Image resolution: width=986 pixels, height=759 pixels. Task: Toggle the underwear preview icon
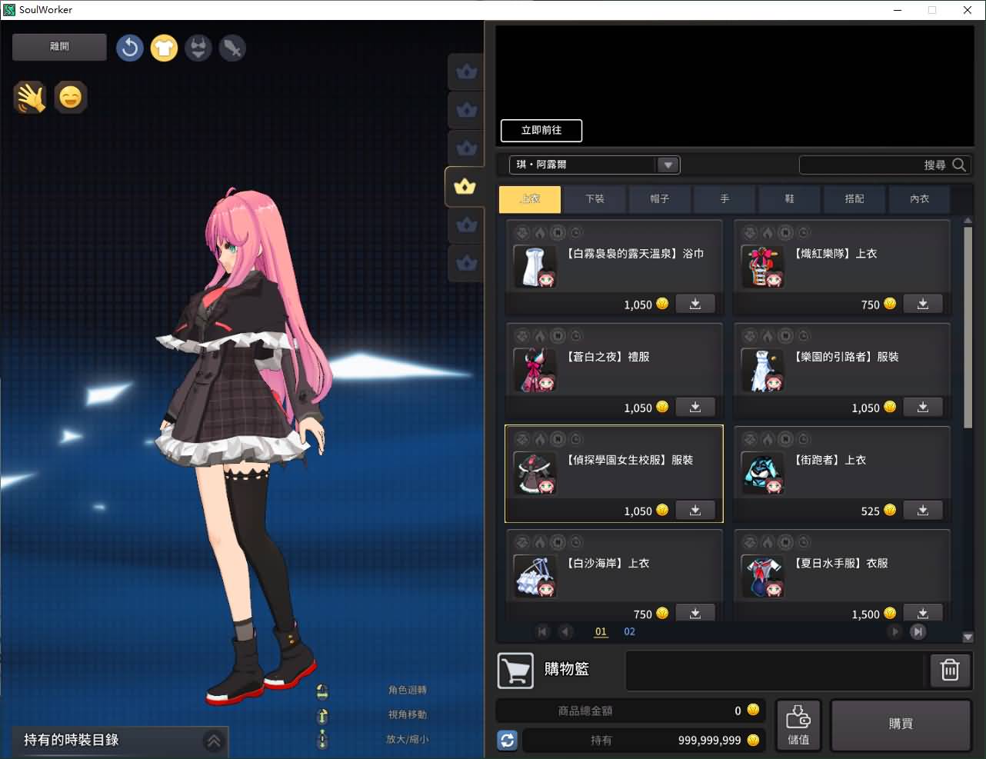point(198,48)
